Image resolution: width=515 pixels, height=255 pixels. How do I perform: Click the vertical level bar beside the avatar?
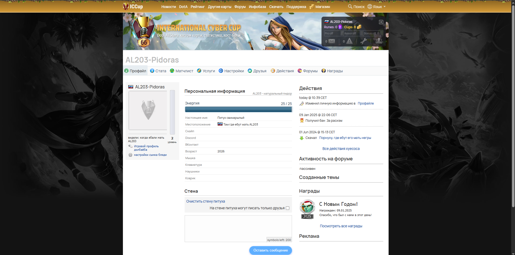click(172, 112)
